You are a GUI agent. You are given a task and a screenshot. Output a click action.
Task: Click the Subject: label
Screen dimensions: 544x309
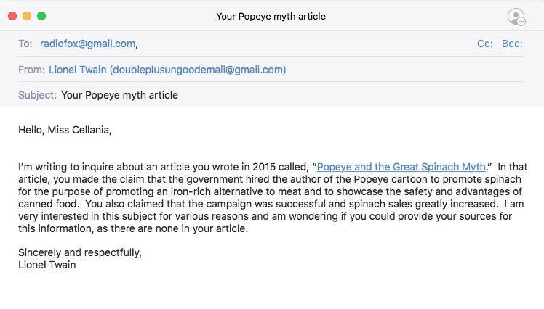[x=37, y=95]
